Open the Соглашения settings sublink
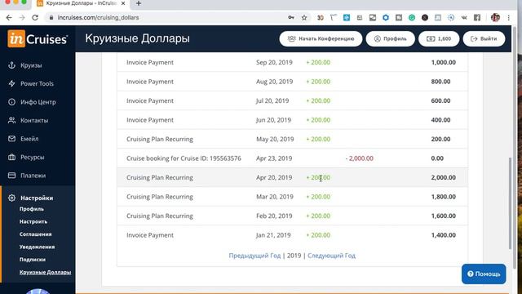The height and width of the screenshot is (294, 522). tap(35, 234)
